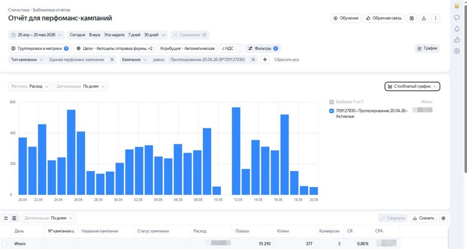Image resolution: width=467 pixels, height=249 pixels.
Task: Open Группировки и метрики settings
Action: click(x=40, y=48)
